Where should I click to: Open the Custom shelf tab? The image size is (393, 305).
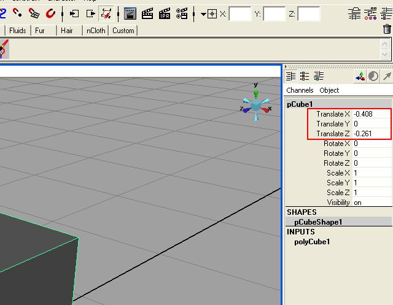tap(123, 31)
